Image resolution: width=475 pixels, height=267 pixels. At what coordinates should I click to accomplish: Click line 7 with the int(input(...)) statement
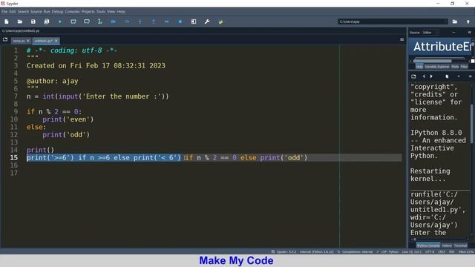tap(97, 96)
